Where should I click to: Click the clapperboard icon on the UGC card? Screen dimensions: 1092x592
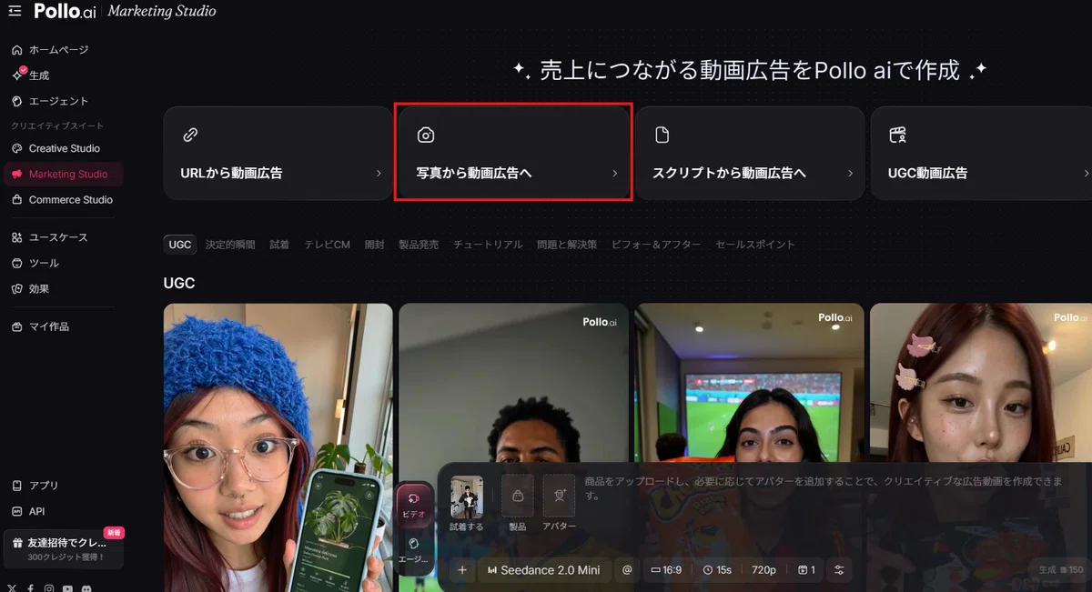click(897, 135)
